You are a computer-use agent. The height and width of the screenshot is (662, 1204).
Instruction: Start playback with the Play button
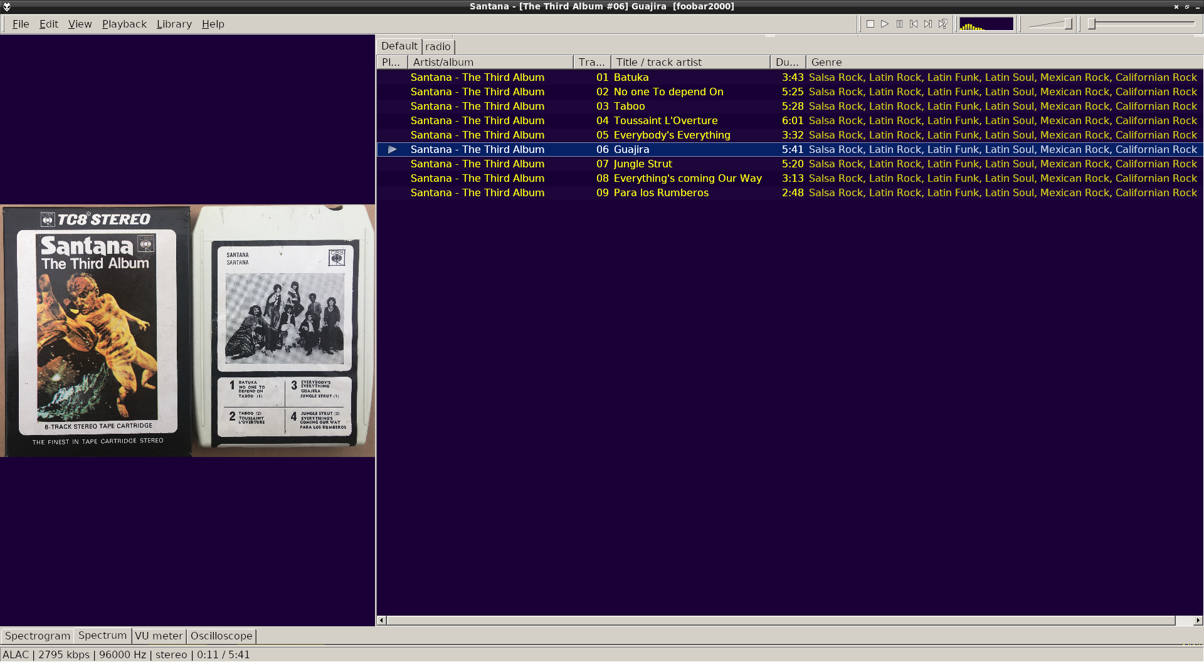pos(885,24)
